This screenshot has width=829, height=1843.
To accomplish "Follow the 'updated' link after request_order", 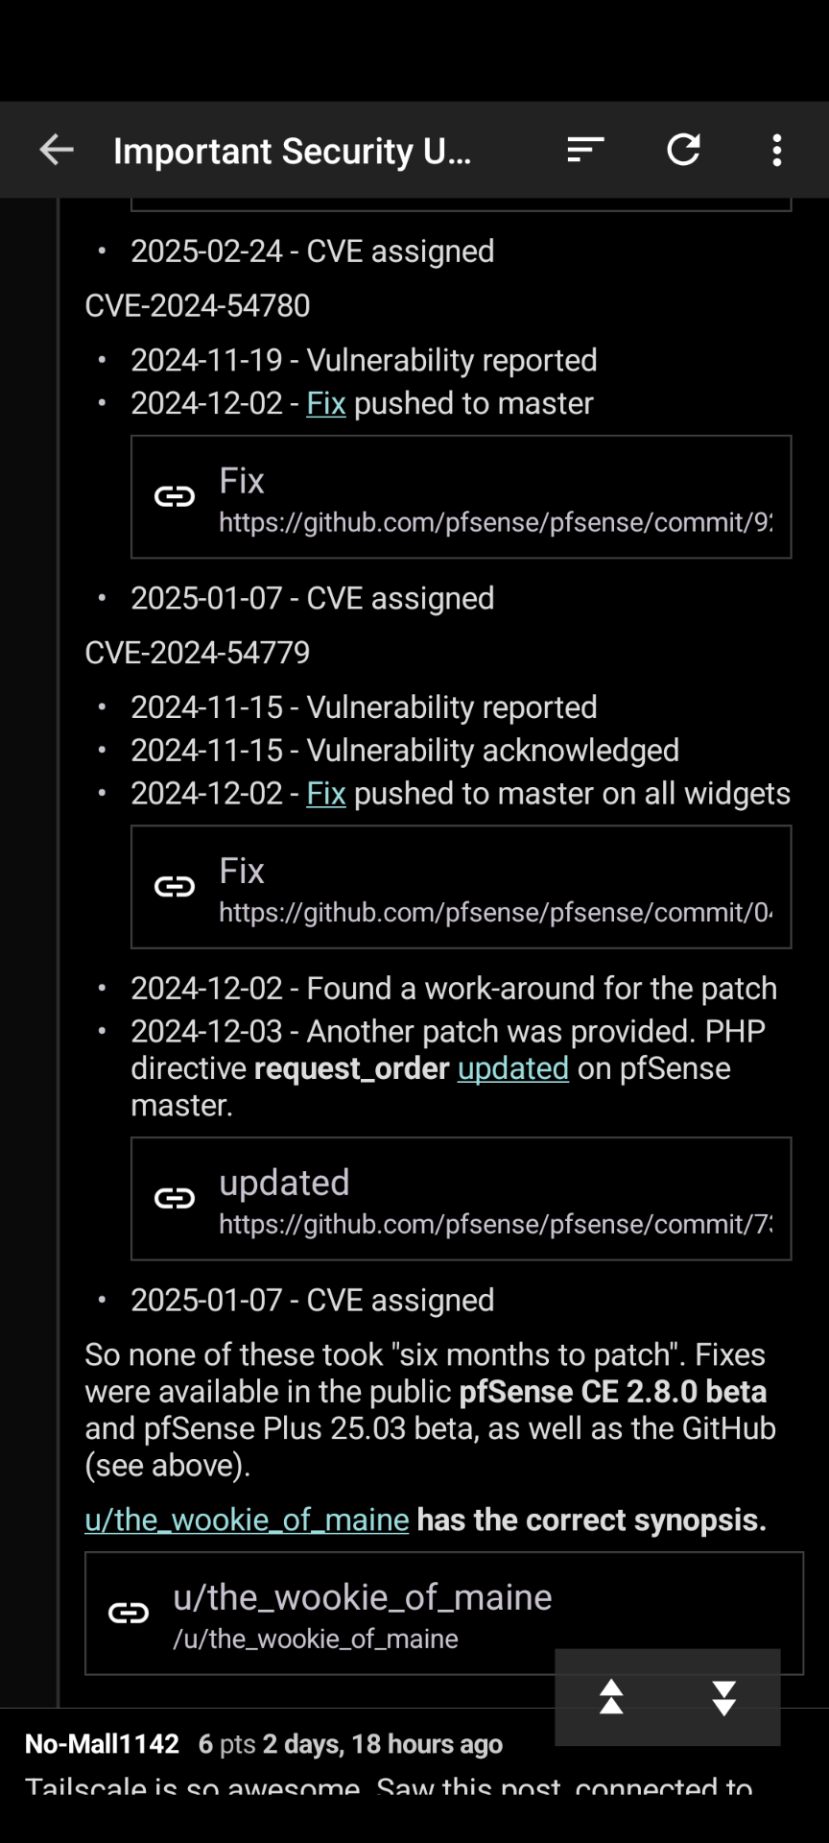I will 513,1068.
